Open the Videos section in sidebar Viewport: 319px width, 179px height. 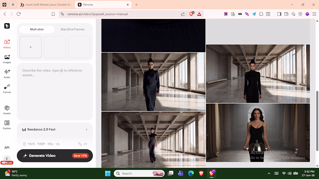coord(7,44)
